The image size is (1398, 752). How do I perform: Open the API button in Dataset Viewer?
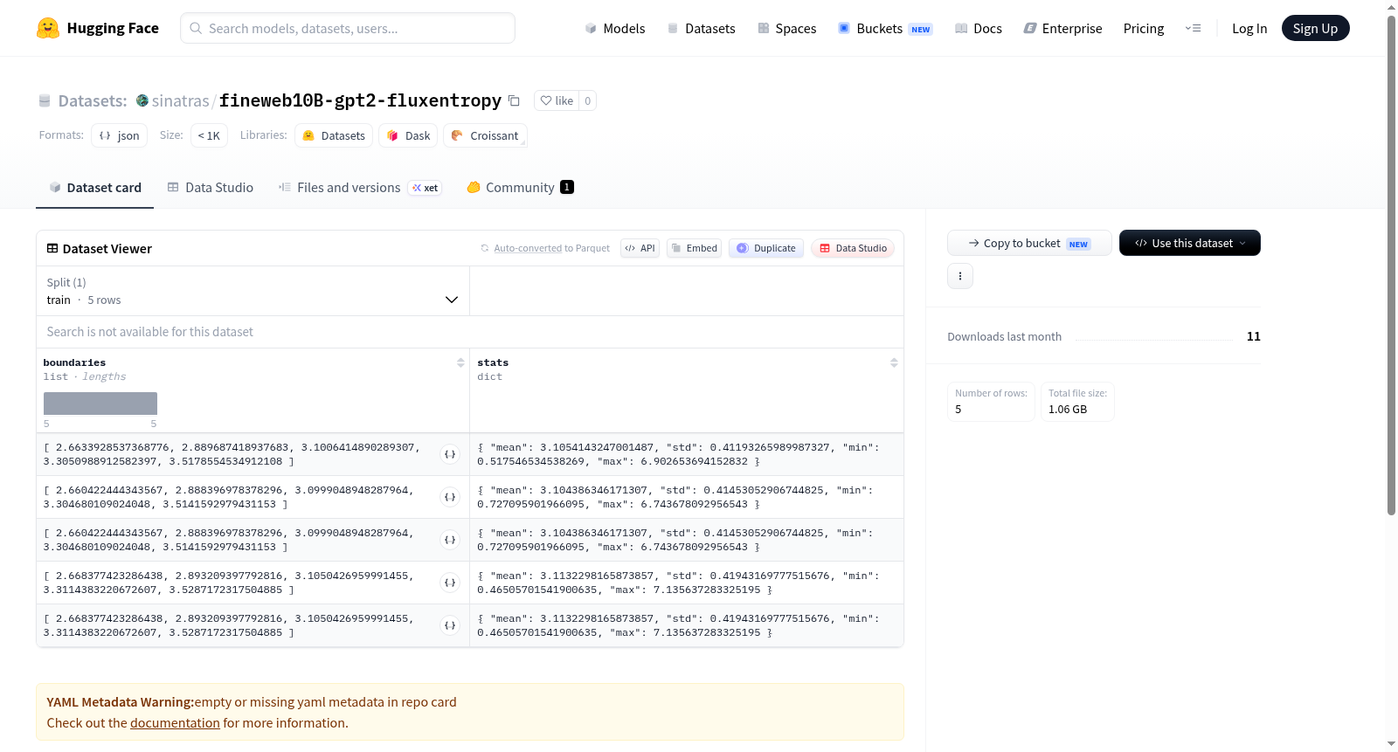click(x=640, y=248)
